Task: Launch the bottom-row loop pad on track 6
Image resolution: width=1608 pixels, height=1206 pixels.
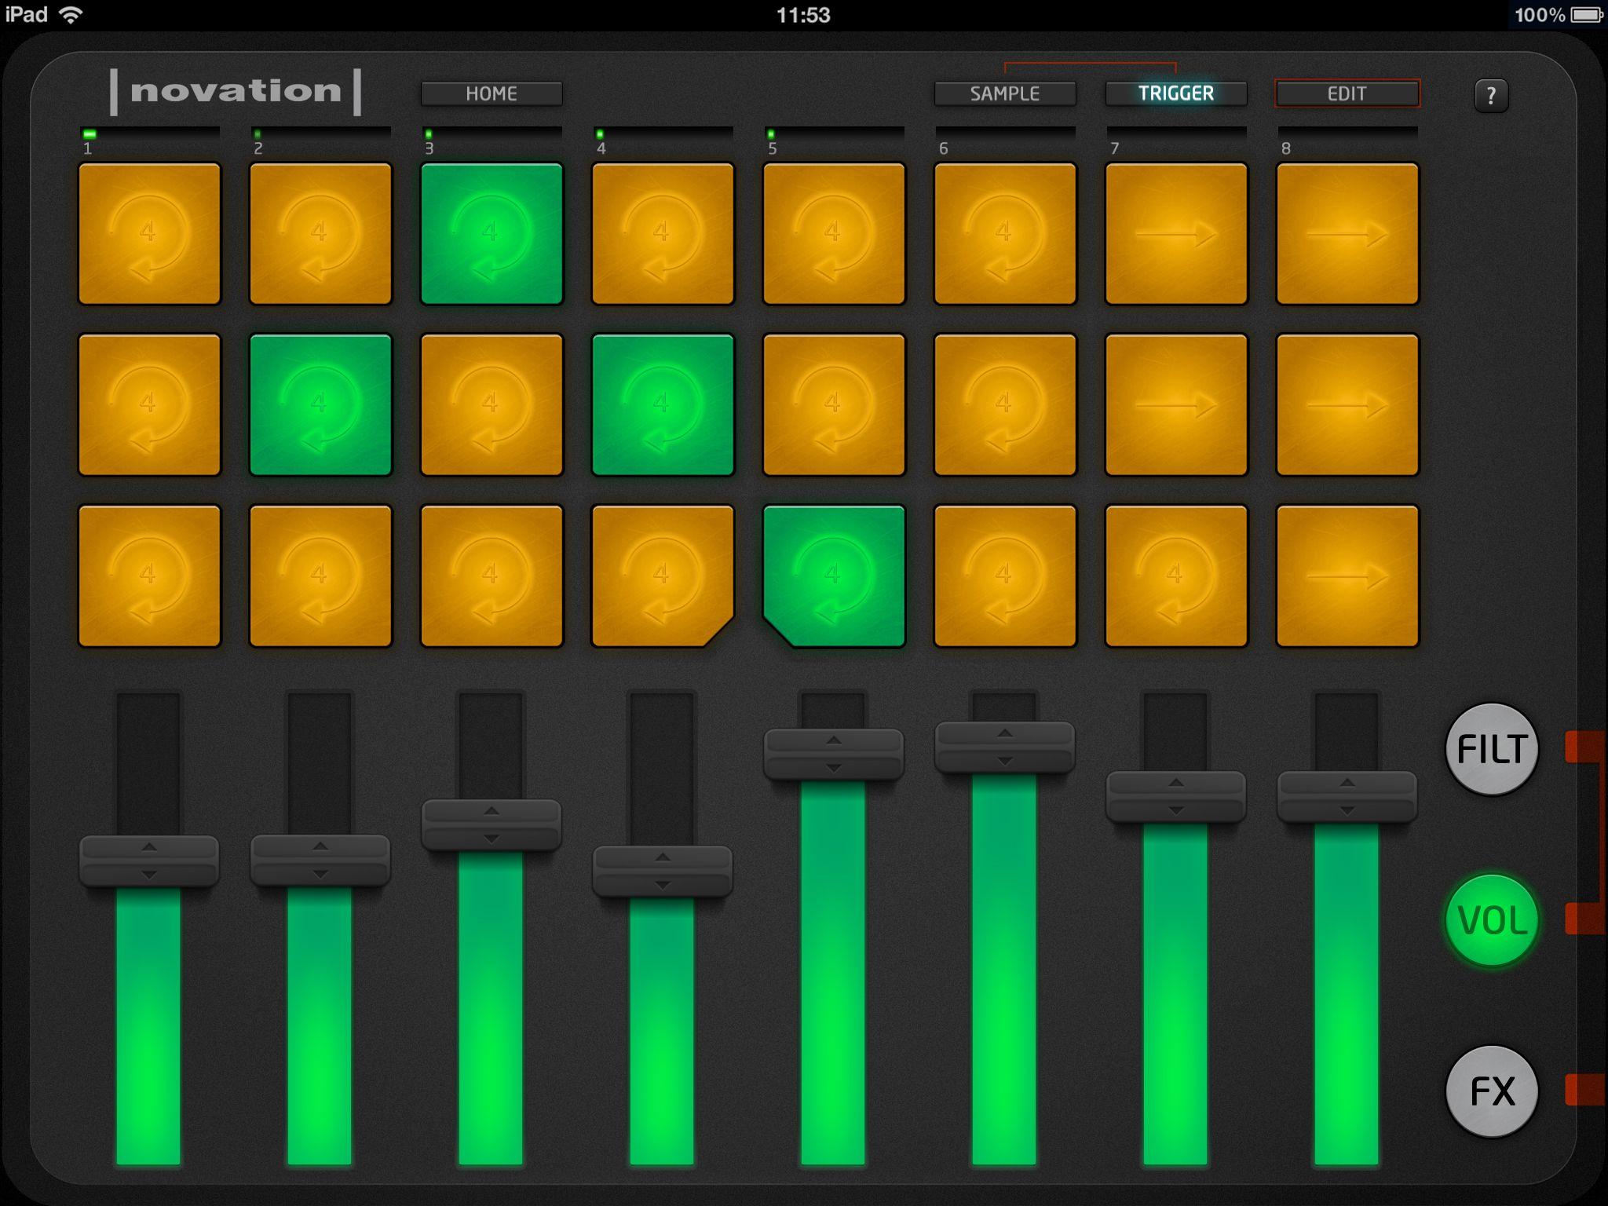Action: pos(1005,577)
